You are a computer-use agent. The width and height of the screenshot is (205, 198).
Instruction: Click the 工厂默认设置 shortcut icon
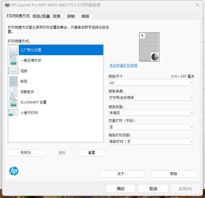(13, 50)
